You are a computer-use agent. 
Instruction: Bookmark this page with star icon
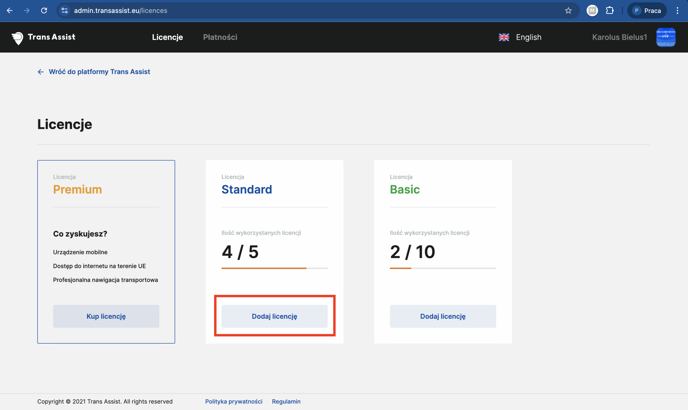click(x=568, y=10)
